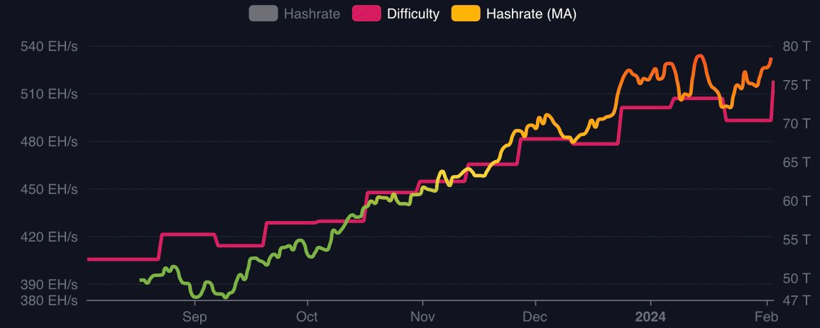Click the 390 EH/s axis label
This screenshot has height=328, width=820.
click(x=49, y=285)
